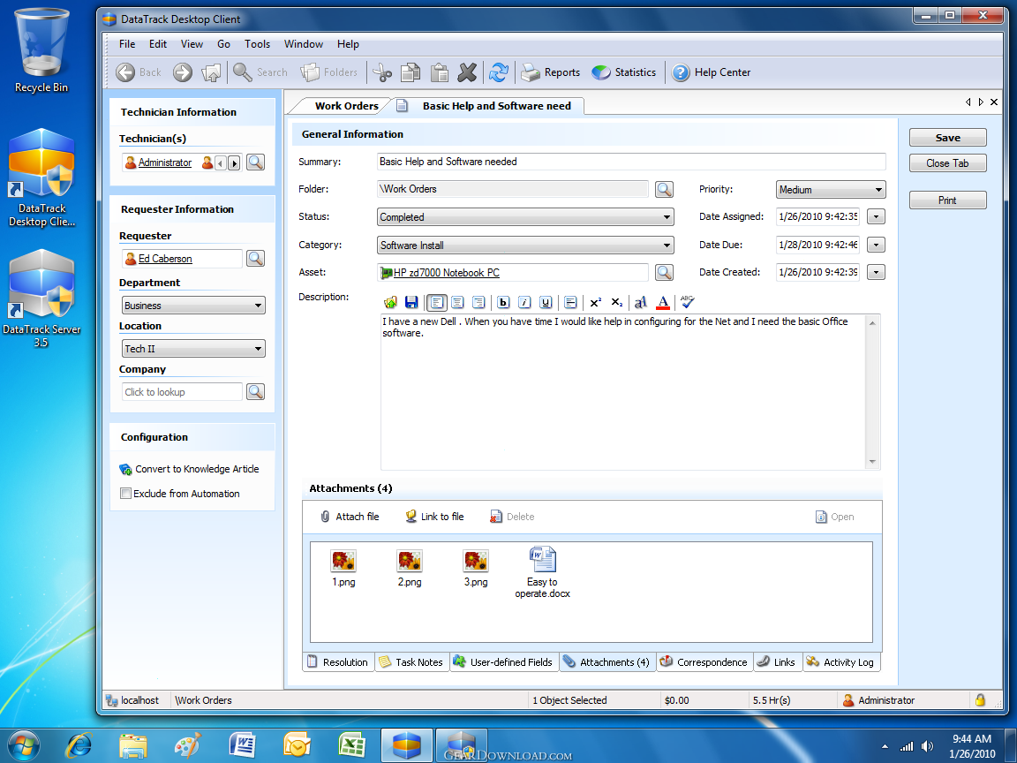Click lookup magnifier next to Asset field
1017x763 pixels.
pyautogui.click(x=664, y=273)
